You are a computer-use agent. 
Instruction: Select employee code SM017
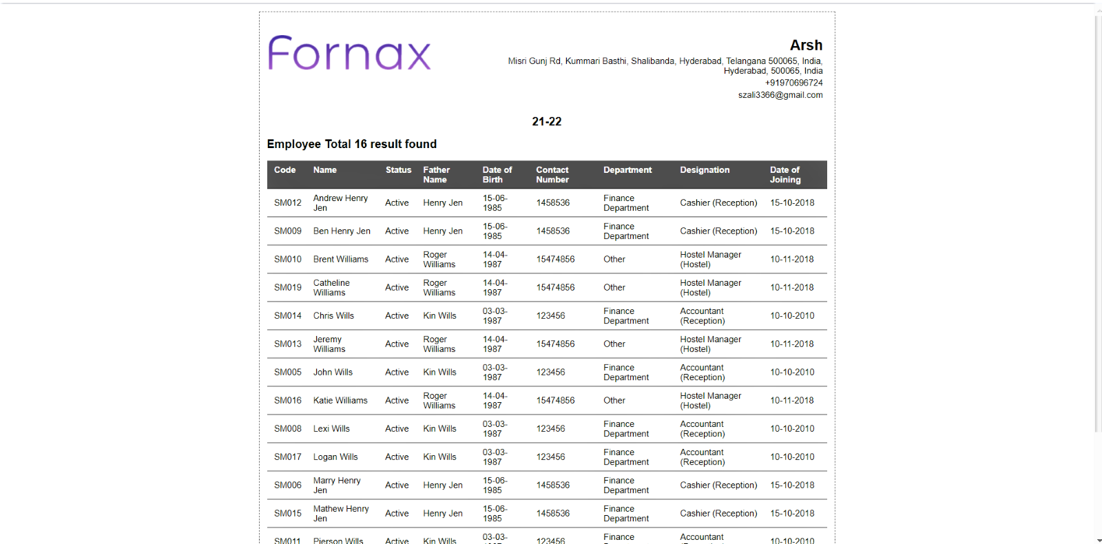click(288, 457)
